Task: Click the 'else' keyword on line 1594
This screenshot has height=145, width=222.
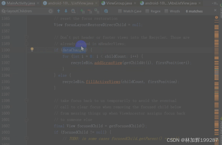Action: click(62, 75)
